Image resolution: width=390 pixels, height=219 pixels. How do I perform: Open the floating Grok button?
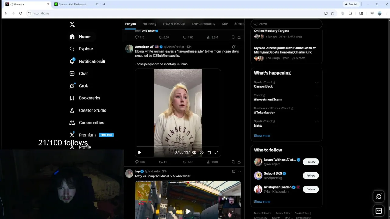[379, 196]
